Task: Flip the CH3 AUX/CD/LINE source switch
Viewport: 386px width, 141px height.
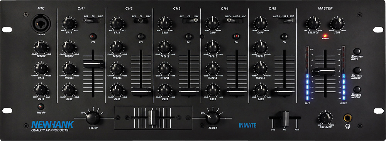Action: coord(190,21)
